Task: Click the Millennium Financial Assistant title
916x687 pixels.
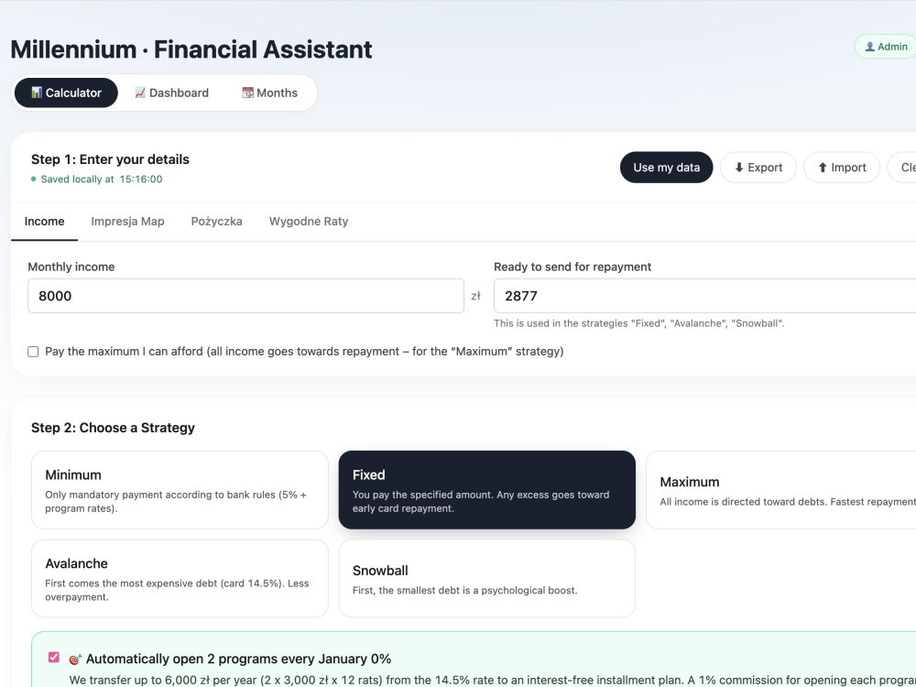Action: [x=191, y=49]
